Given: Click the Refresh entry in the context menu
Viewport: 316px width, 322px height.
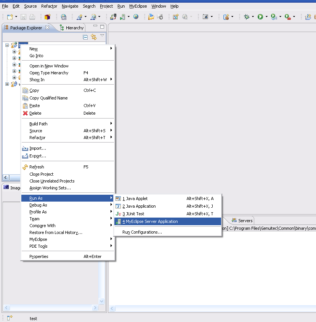Looking at the screenshot, I should tap(68, 167).
